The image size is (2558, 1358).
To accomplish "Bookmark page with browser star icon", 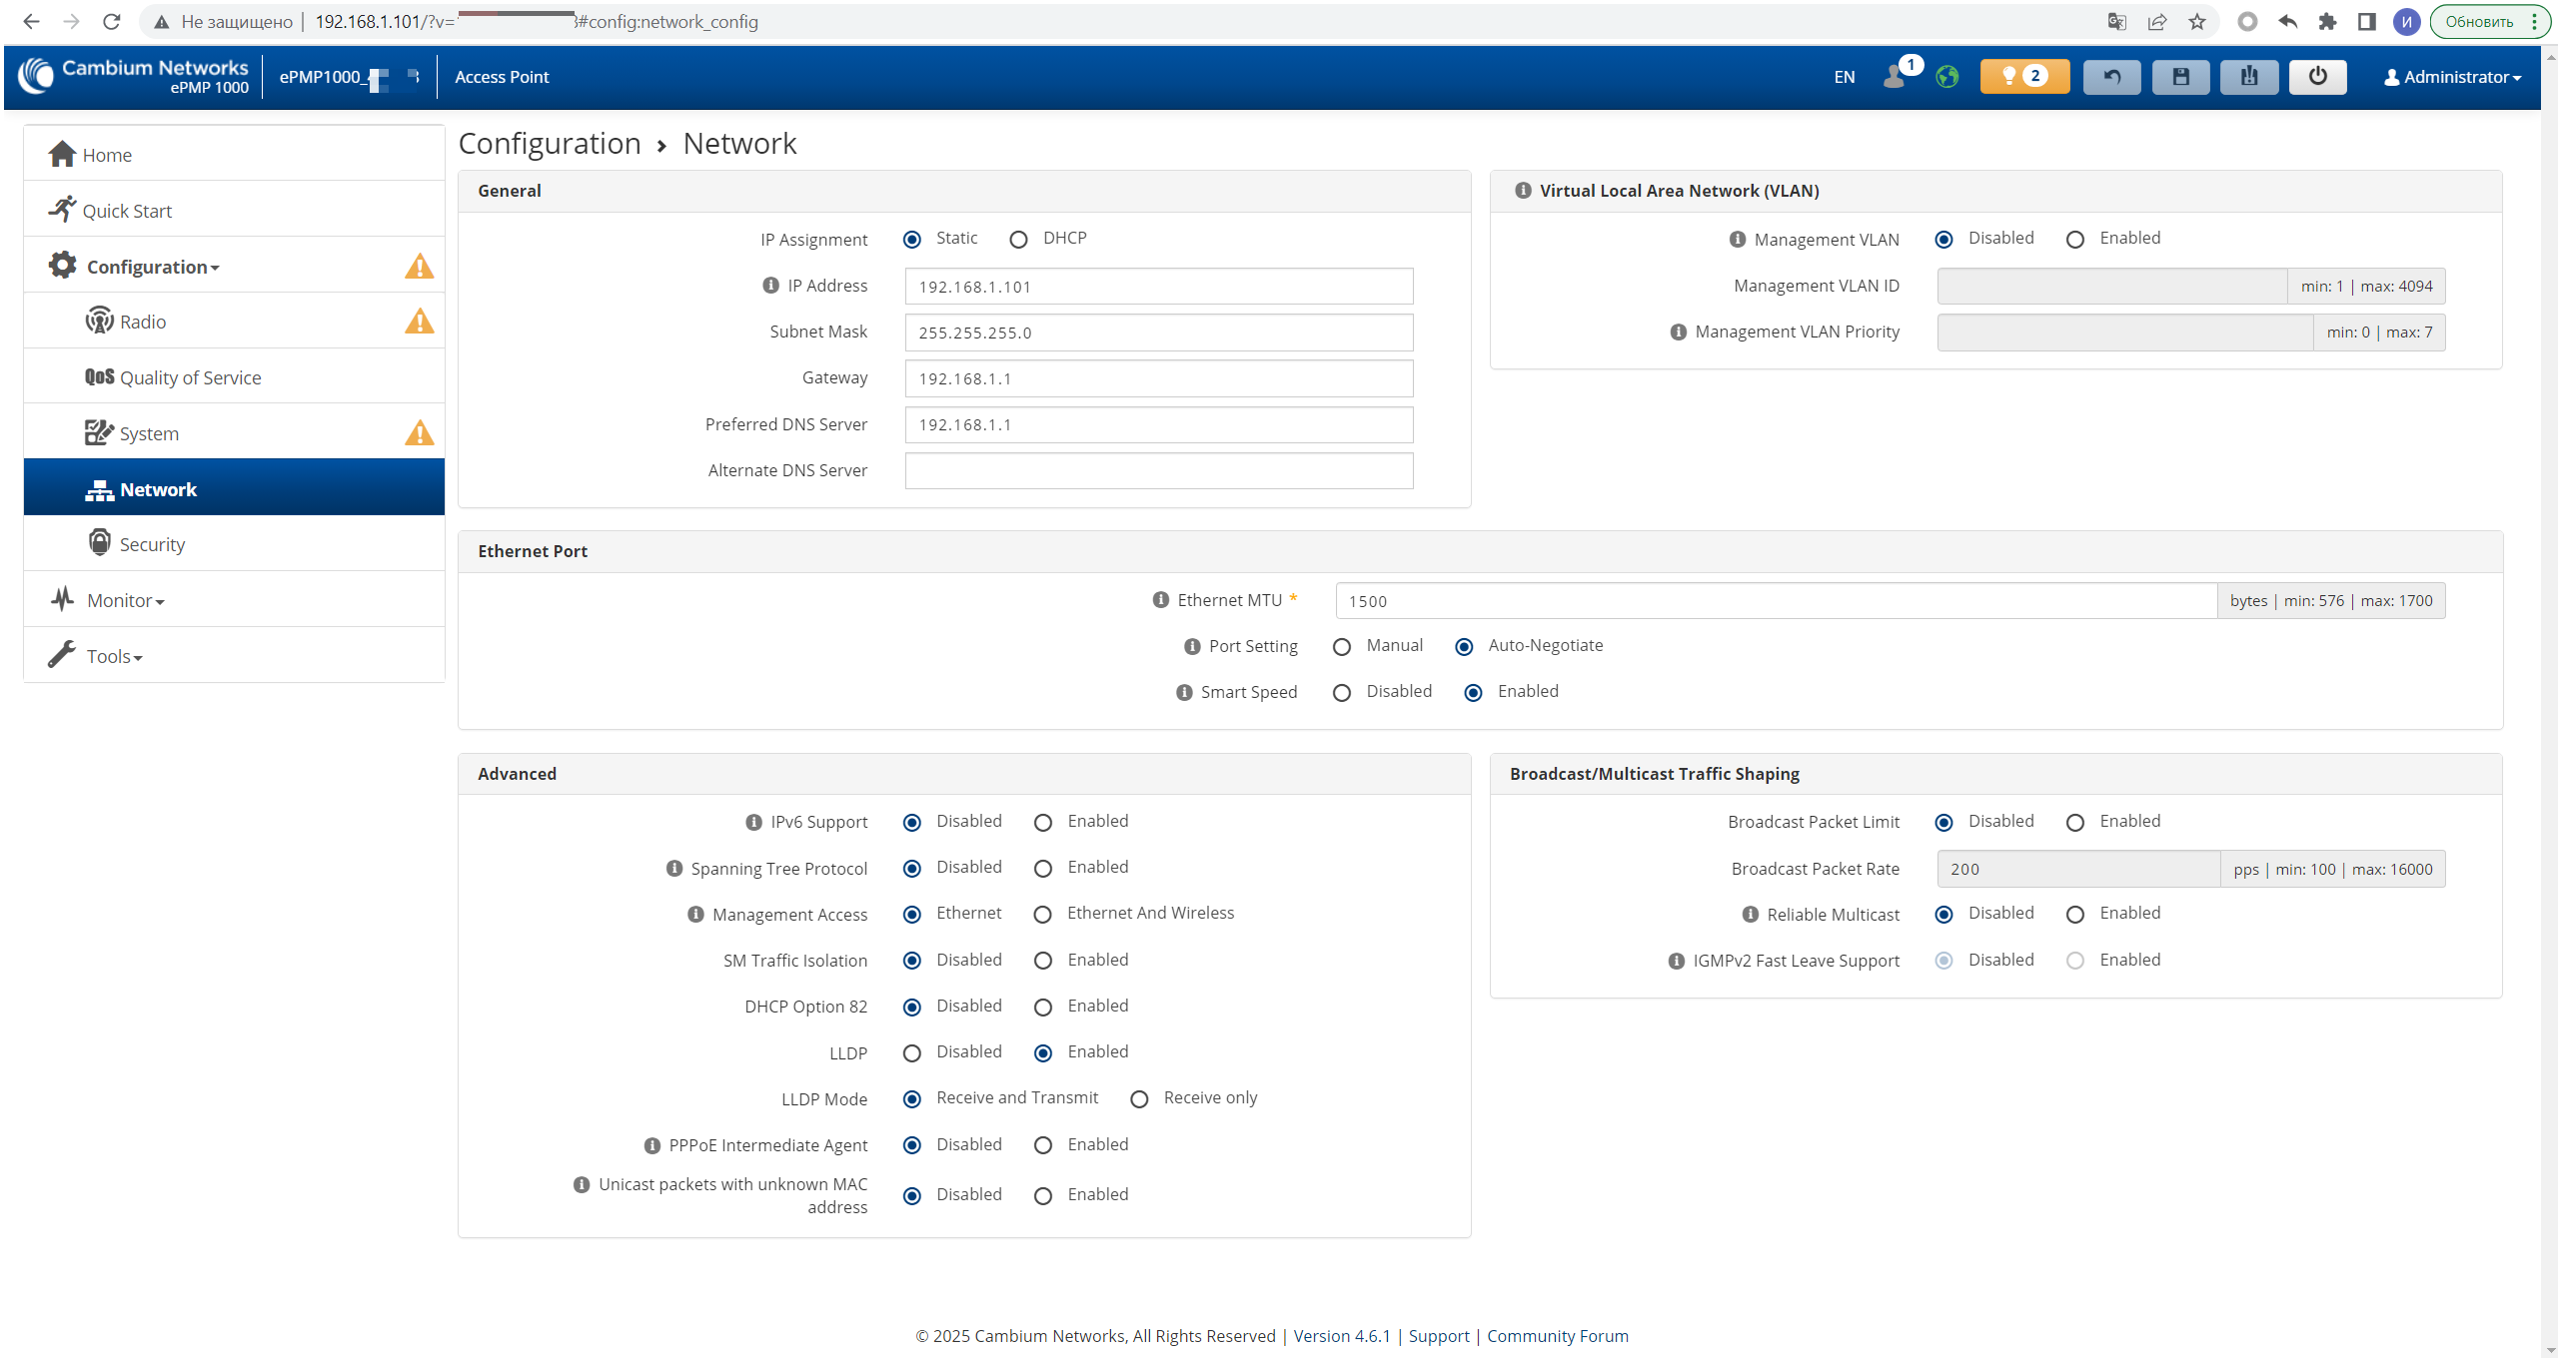I will 2197,22.
